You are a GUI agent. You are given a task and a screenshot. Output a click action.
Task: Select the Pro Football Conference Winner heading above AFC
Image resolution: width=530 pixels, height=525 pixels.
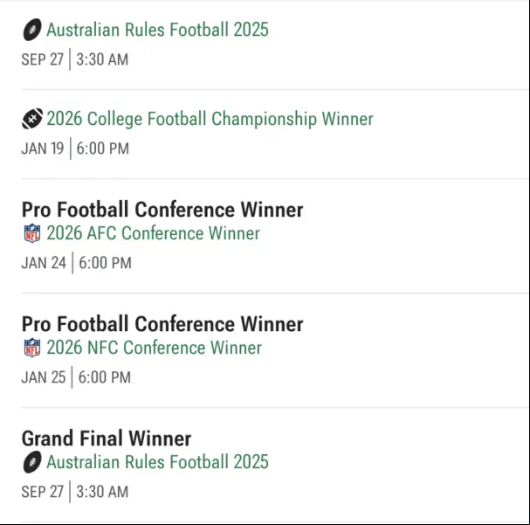tap(162, 210)
